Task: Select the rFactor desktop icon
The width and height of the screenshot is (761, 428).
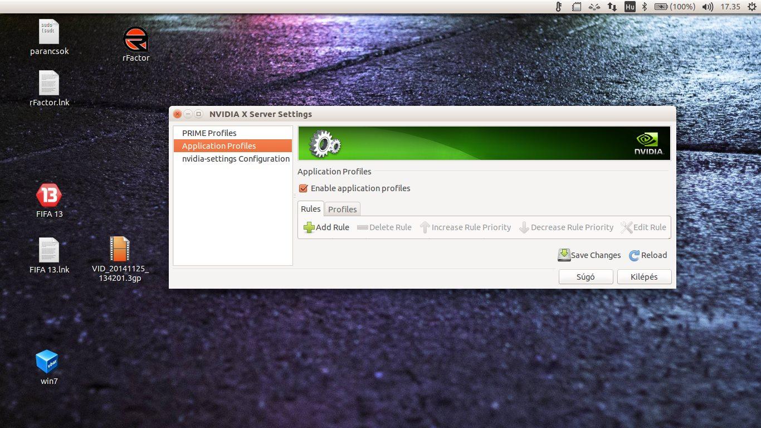Action: tap(136, 44)
